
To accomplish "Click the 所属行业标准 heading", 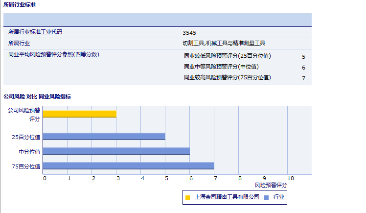I will click(x=20, y=4).
